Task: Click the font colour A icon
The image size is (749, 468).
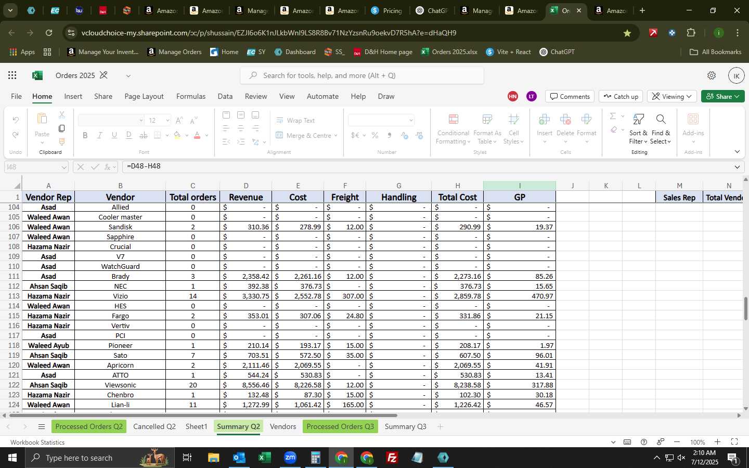Action: pyautogui.click(x=197, y=135)
